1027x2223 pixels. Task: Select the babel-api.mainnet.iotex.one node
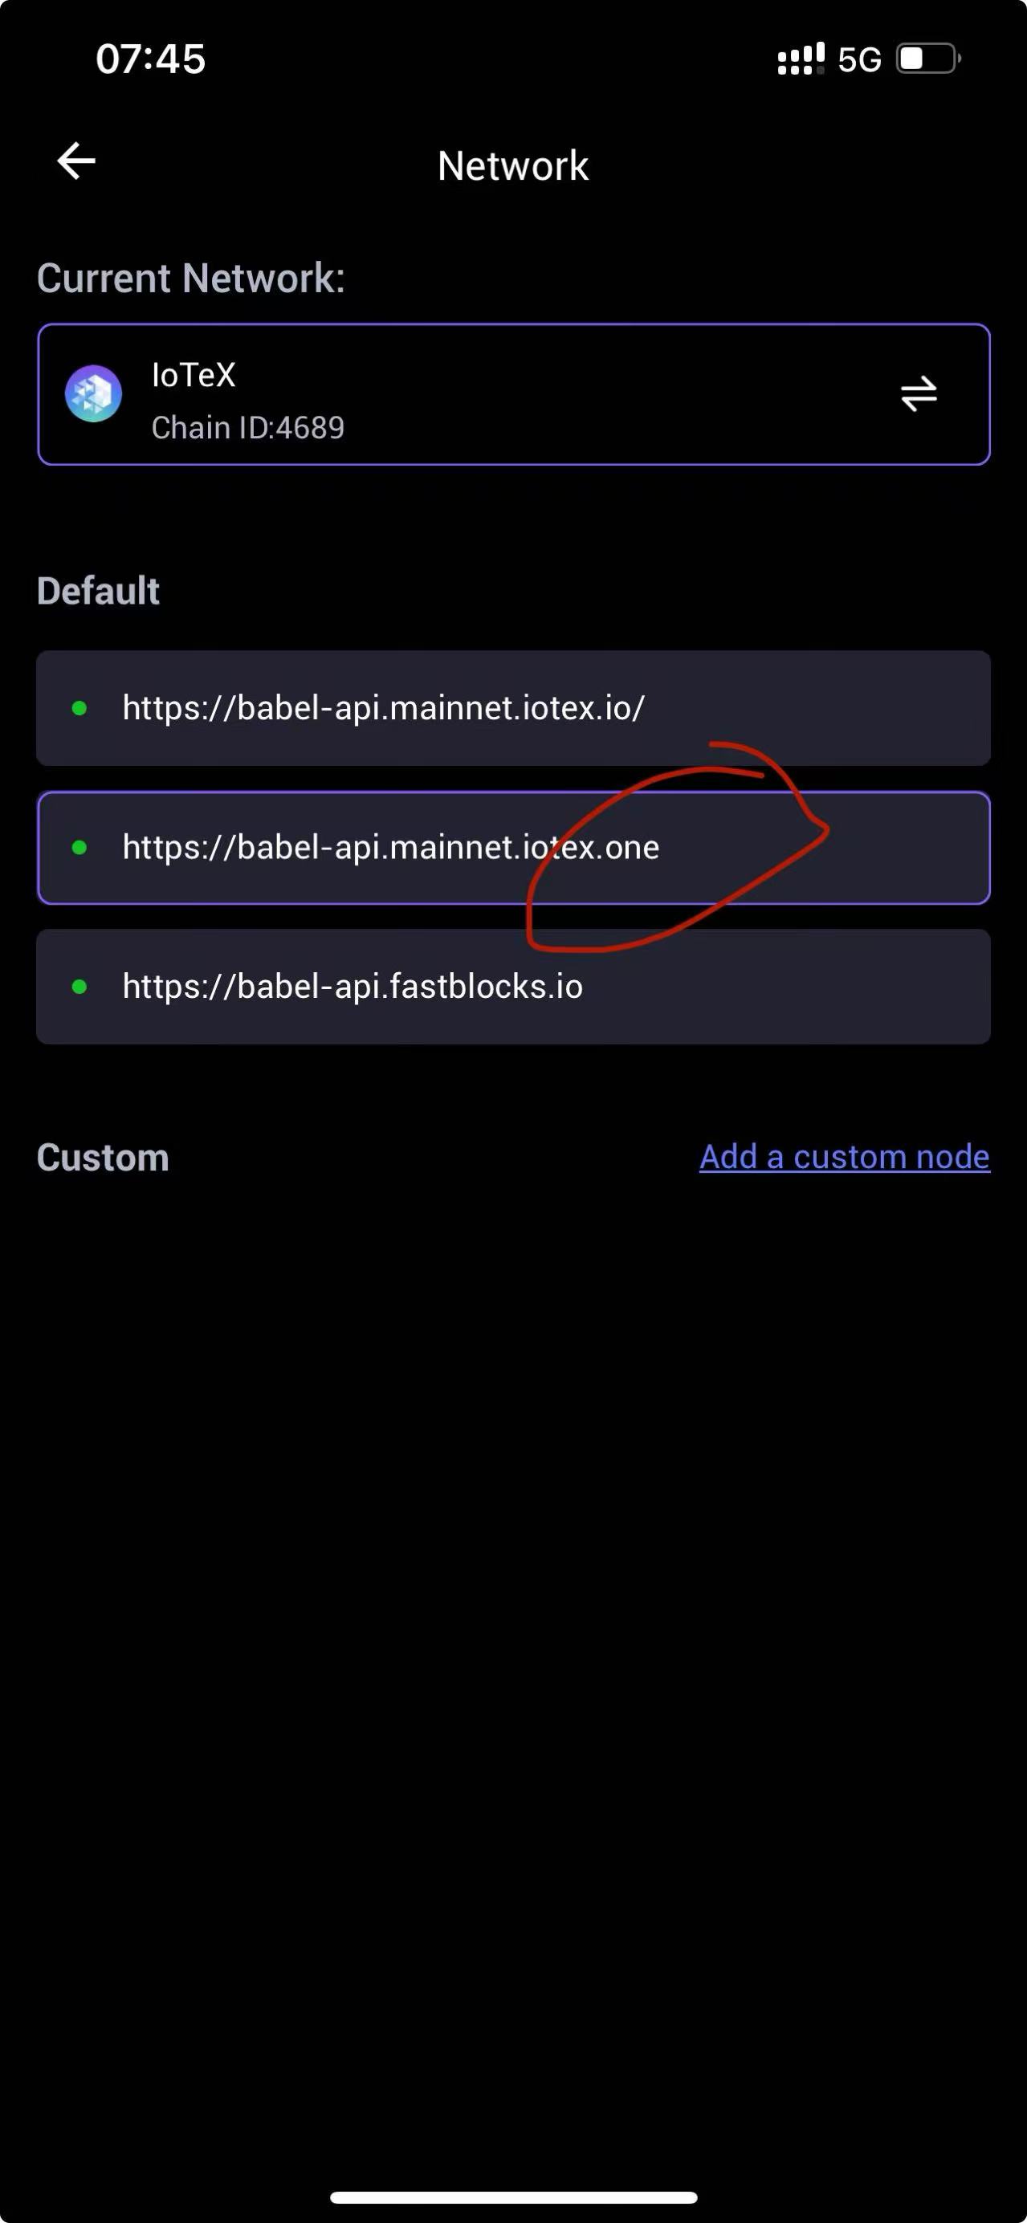pyautogui.click(x=514, y=848)
